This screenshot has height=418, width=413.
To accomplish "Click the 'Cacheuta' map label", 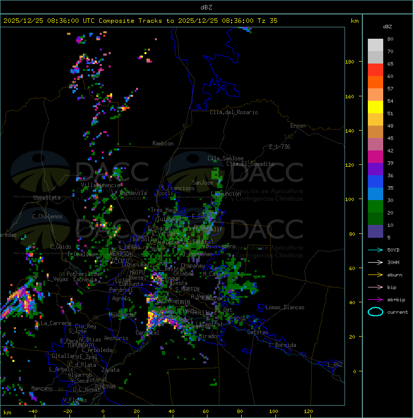I will pos(85,279).
